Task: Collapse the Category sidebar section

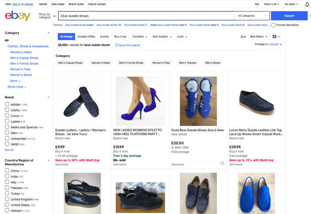Action: click(49, 33)
